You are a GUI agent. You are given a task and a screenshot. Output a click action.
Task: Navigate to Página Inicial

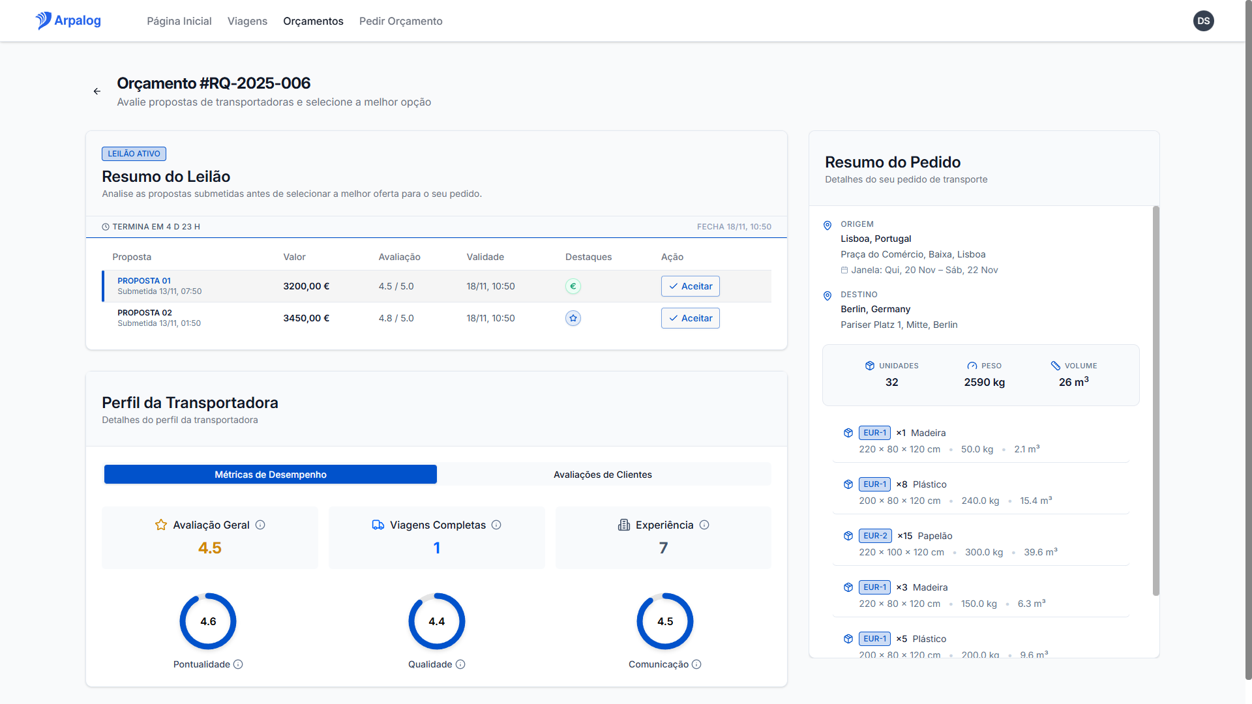[179, 21]
